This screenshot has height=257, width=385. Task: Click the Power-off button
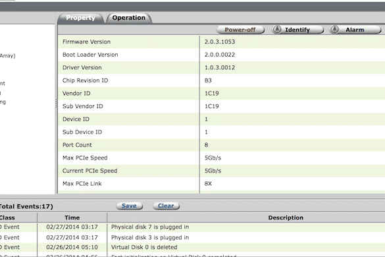click(x=240, y=30)
